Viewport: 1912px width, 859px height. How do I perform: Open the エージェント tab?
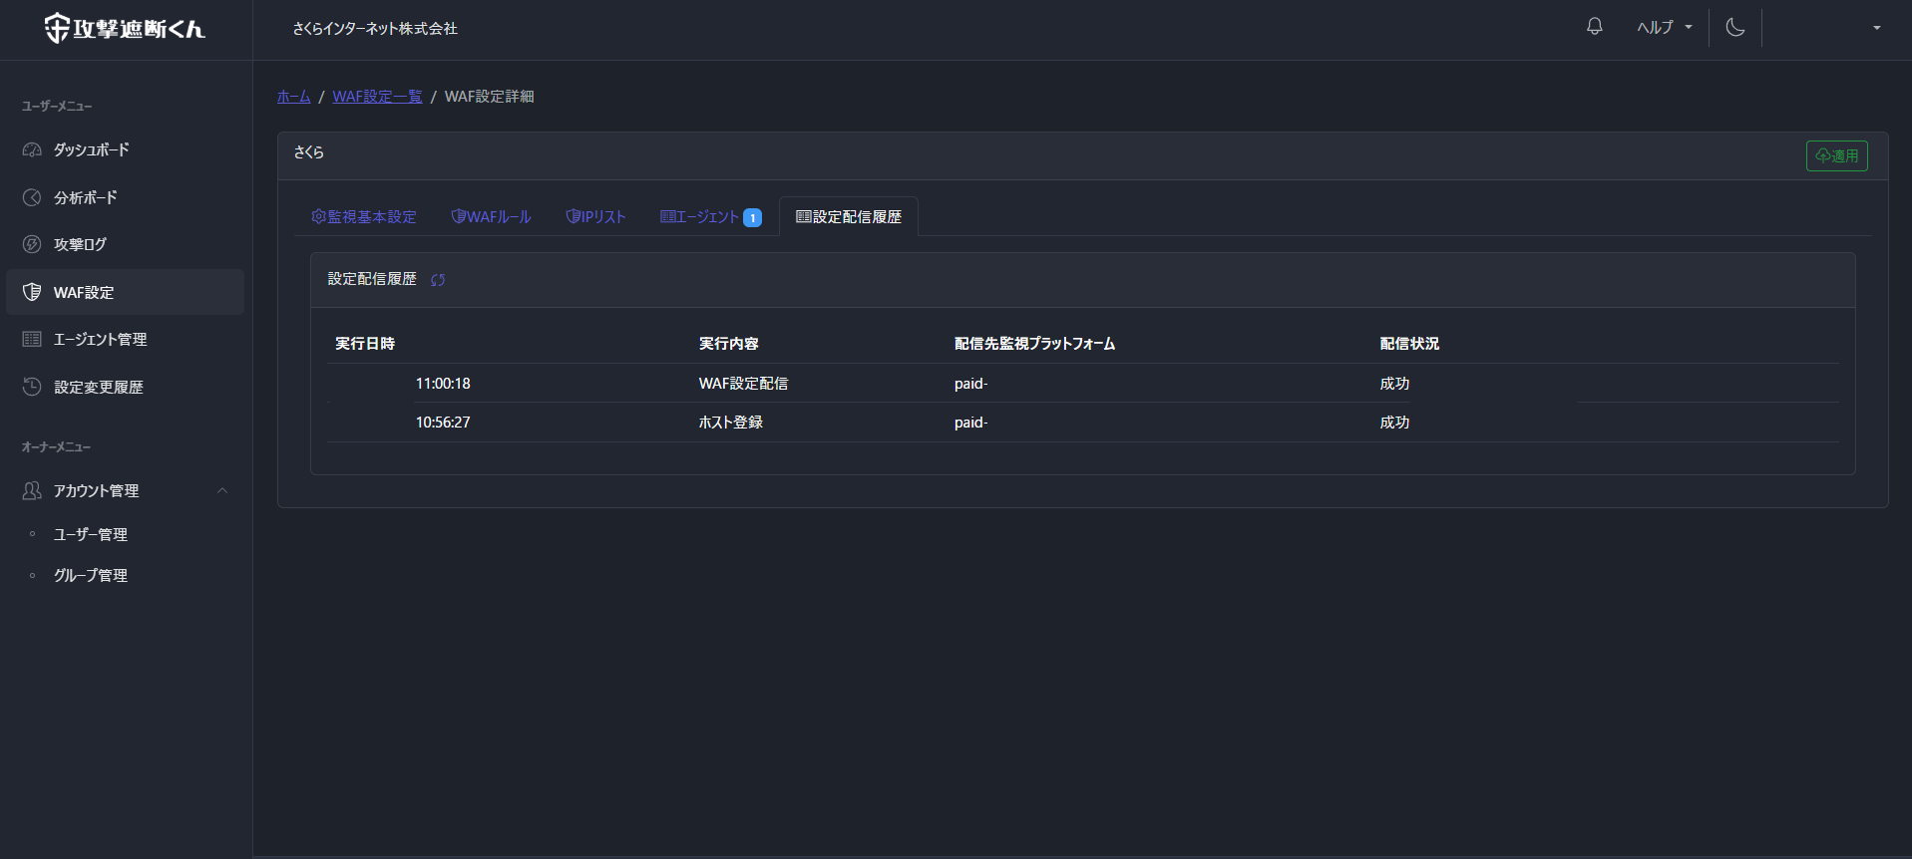point(709,216)
